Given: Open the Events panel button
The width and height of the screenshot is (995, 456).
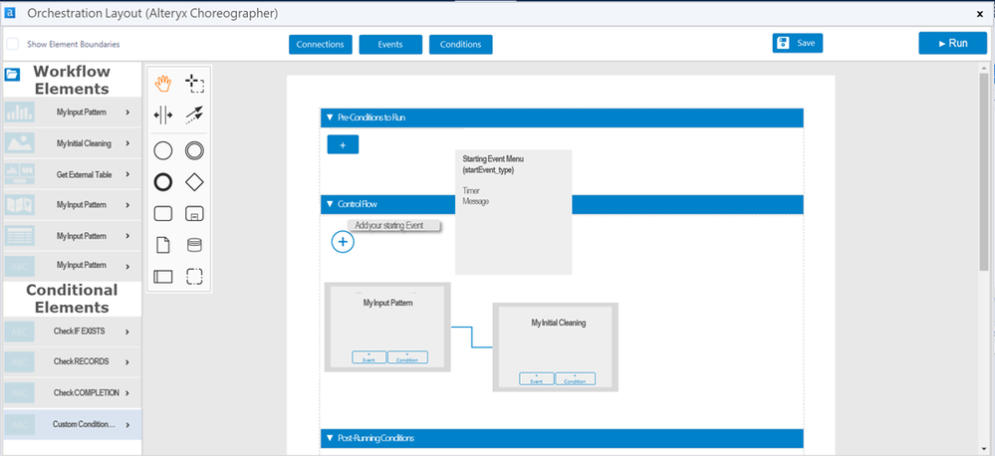Looking at the screenshot, I should tap(390, 45).
